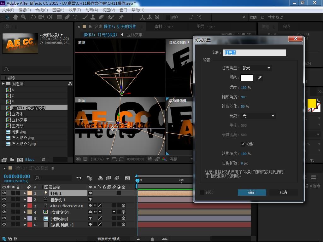Hide the 灯光 1 layer
The width and height of the screenshot is (323, 242).
[4, 193]
